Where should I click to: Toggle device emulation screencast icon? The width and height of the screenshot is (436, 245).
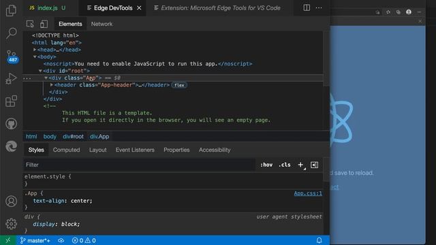point(44,24)
